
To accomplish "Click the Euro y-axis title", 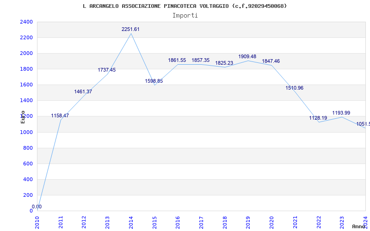I will [23, 117].
